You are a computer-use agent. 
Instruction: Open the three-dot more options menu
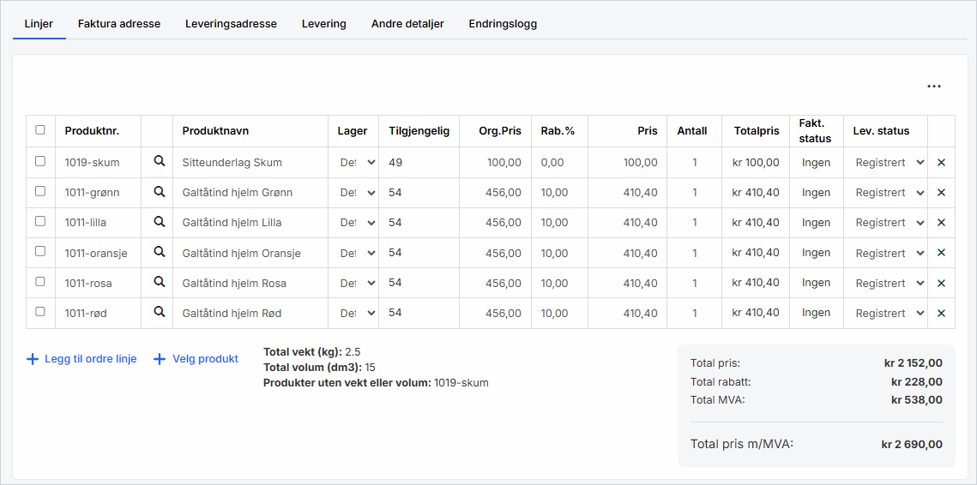(x=933, y=87)
